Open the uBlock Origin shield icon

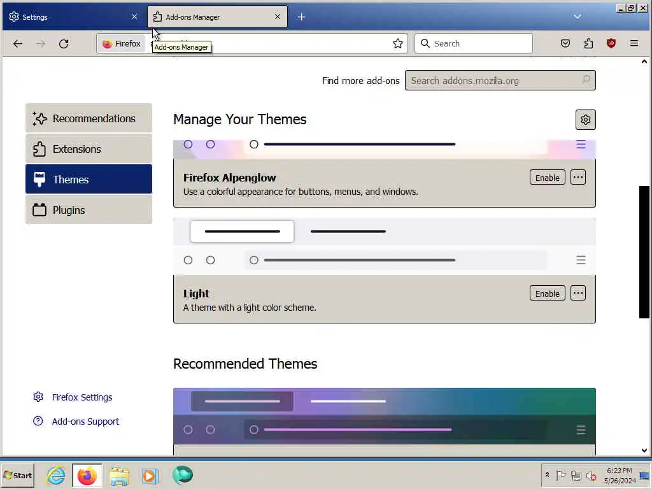coord(611,43)
